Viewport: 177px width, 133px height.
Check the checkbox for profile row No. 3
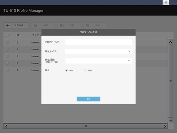7,56
